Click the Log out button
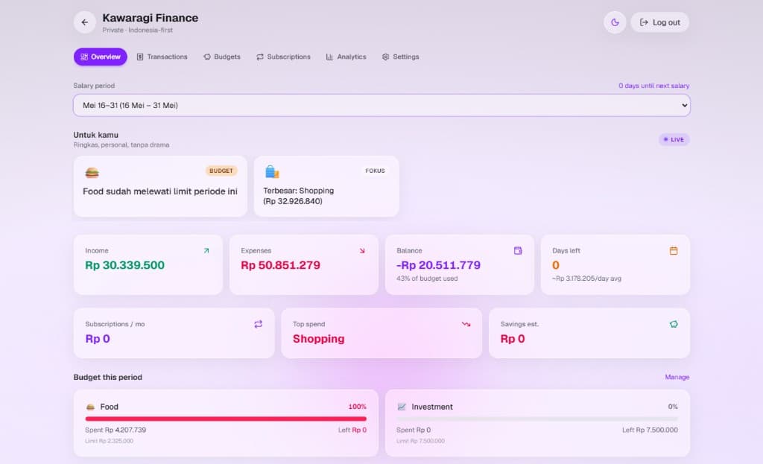 660,22
